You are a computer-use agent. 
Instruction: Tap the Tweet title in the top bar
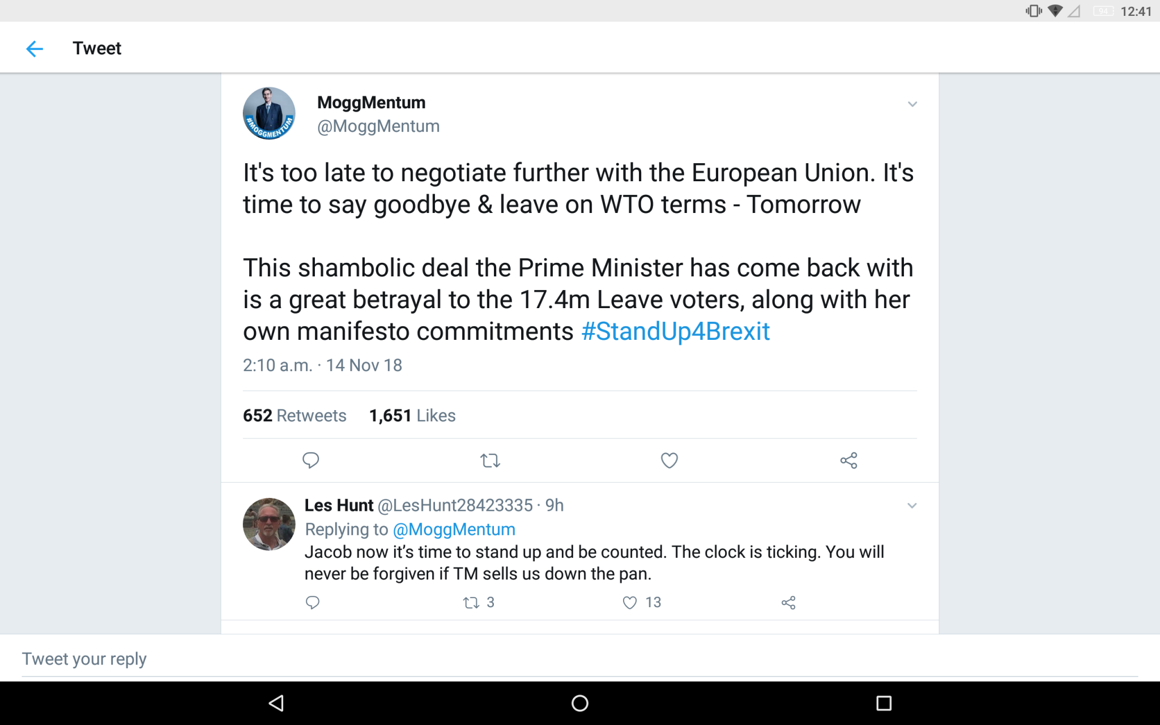pos(96,48)
